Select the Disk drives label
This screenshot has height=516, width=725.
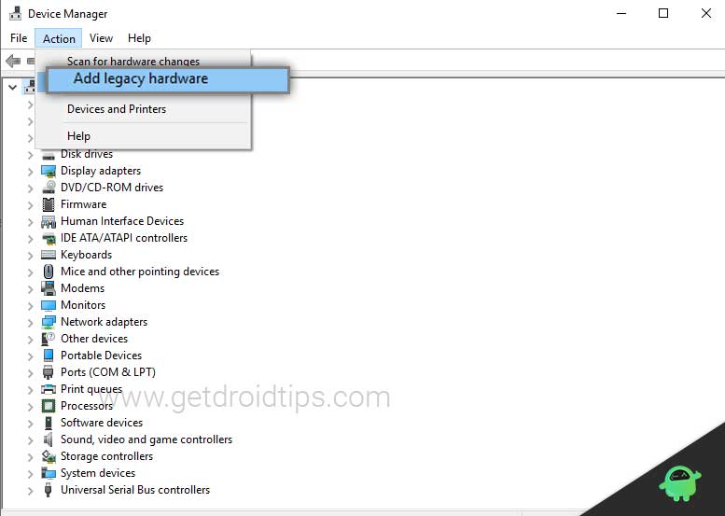(x=87, y=154)
